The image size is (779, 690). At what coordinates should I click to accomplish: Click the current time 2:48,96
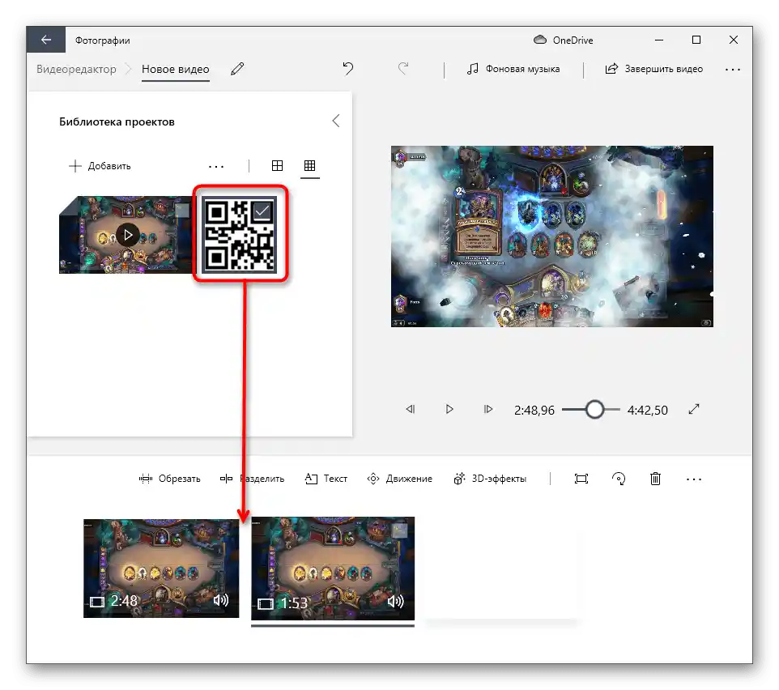[x=534, y=410]
